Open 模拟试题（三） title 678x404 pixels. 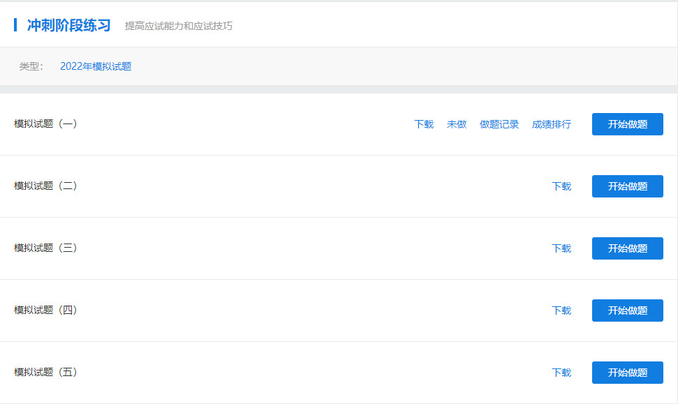45,248
